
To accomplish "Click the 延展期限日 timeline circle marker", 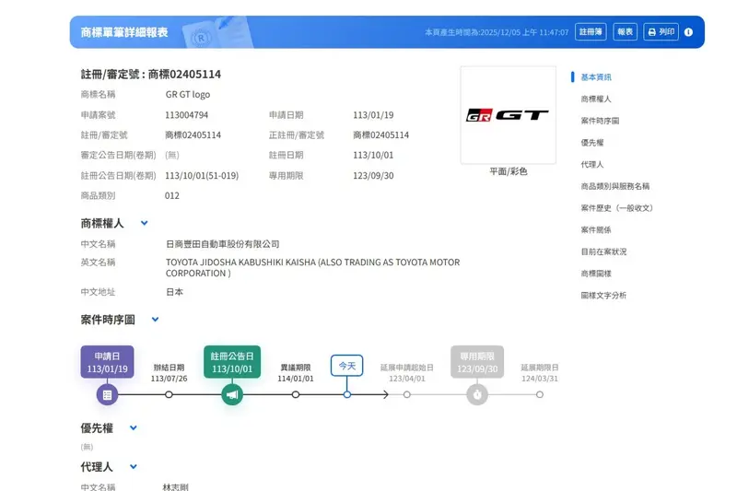I will tap(540, 394).
